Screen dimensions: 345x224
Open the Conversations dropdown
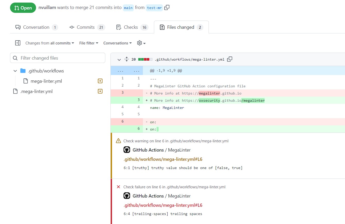pos(117,43)
